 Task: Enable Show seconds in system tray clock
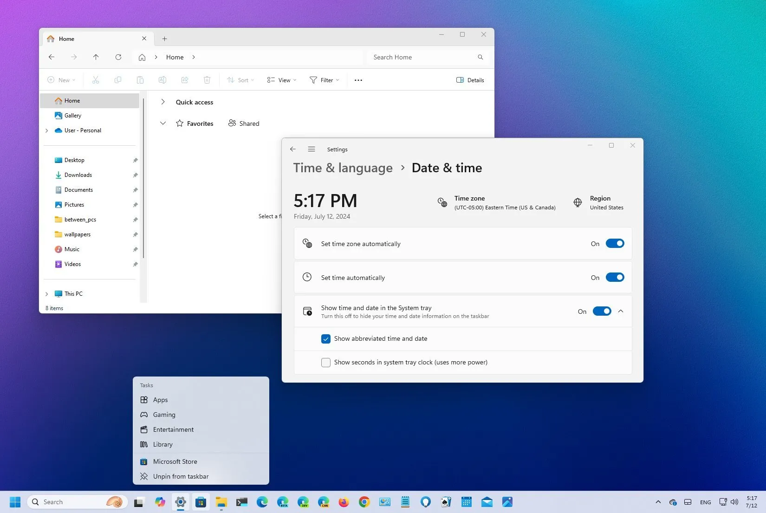pyautogui.click(x=326, y=363)
